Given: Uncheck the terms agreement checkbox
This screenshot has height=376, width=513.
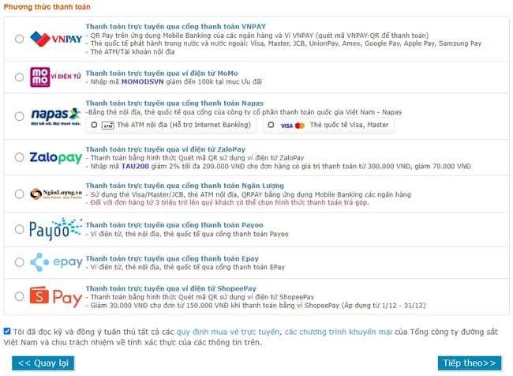Looking at the screenshot, I should click(x=7, y=331).
